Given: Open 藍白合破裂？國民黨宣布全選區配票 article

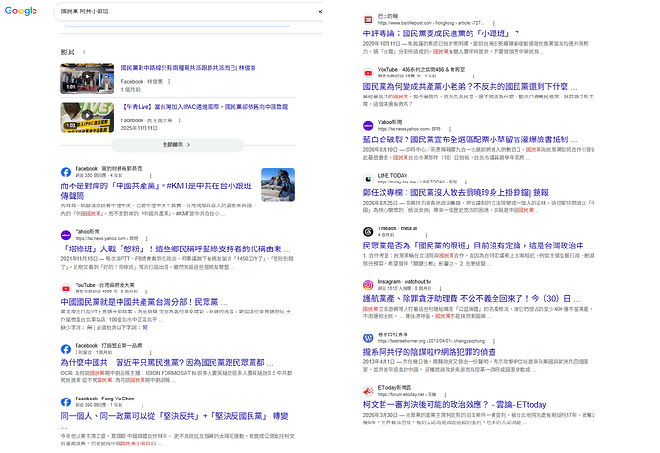Looking at the screenshot, I should [470, 140].
